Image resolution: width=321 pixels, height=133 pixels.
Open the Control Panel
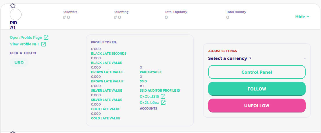coord(257,72)
